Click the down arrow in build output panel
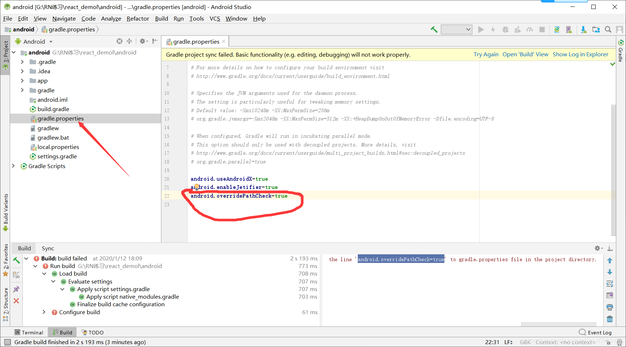 click(x=610, y=272)
